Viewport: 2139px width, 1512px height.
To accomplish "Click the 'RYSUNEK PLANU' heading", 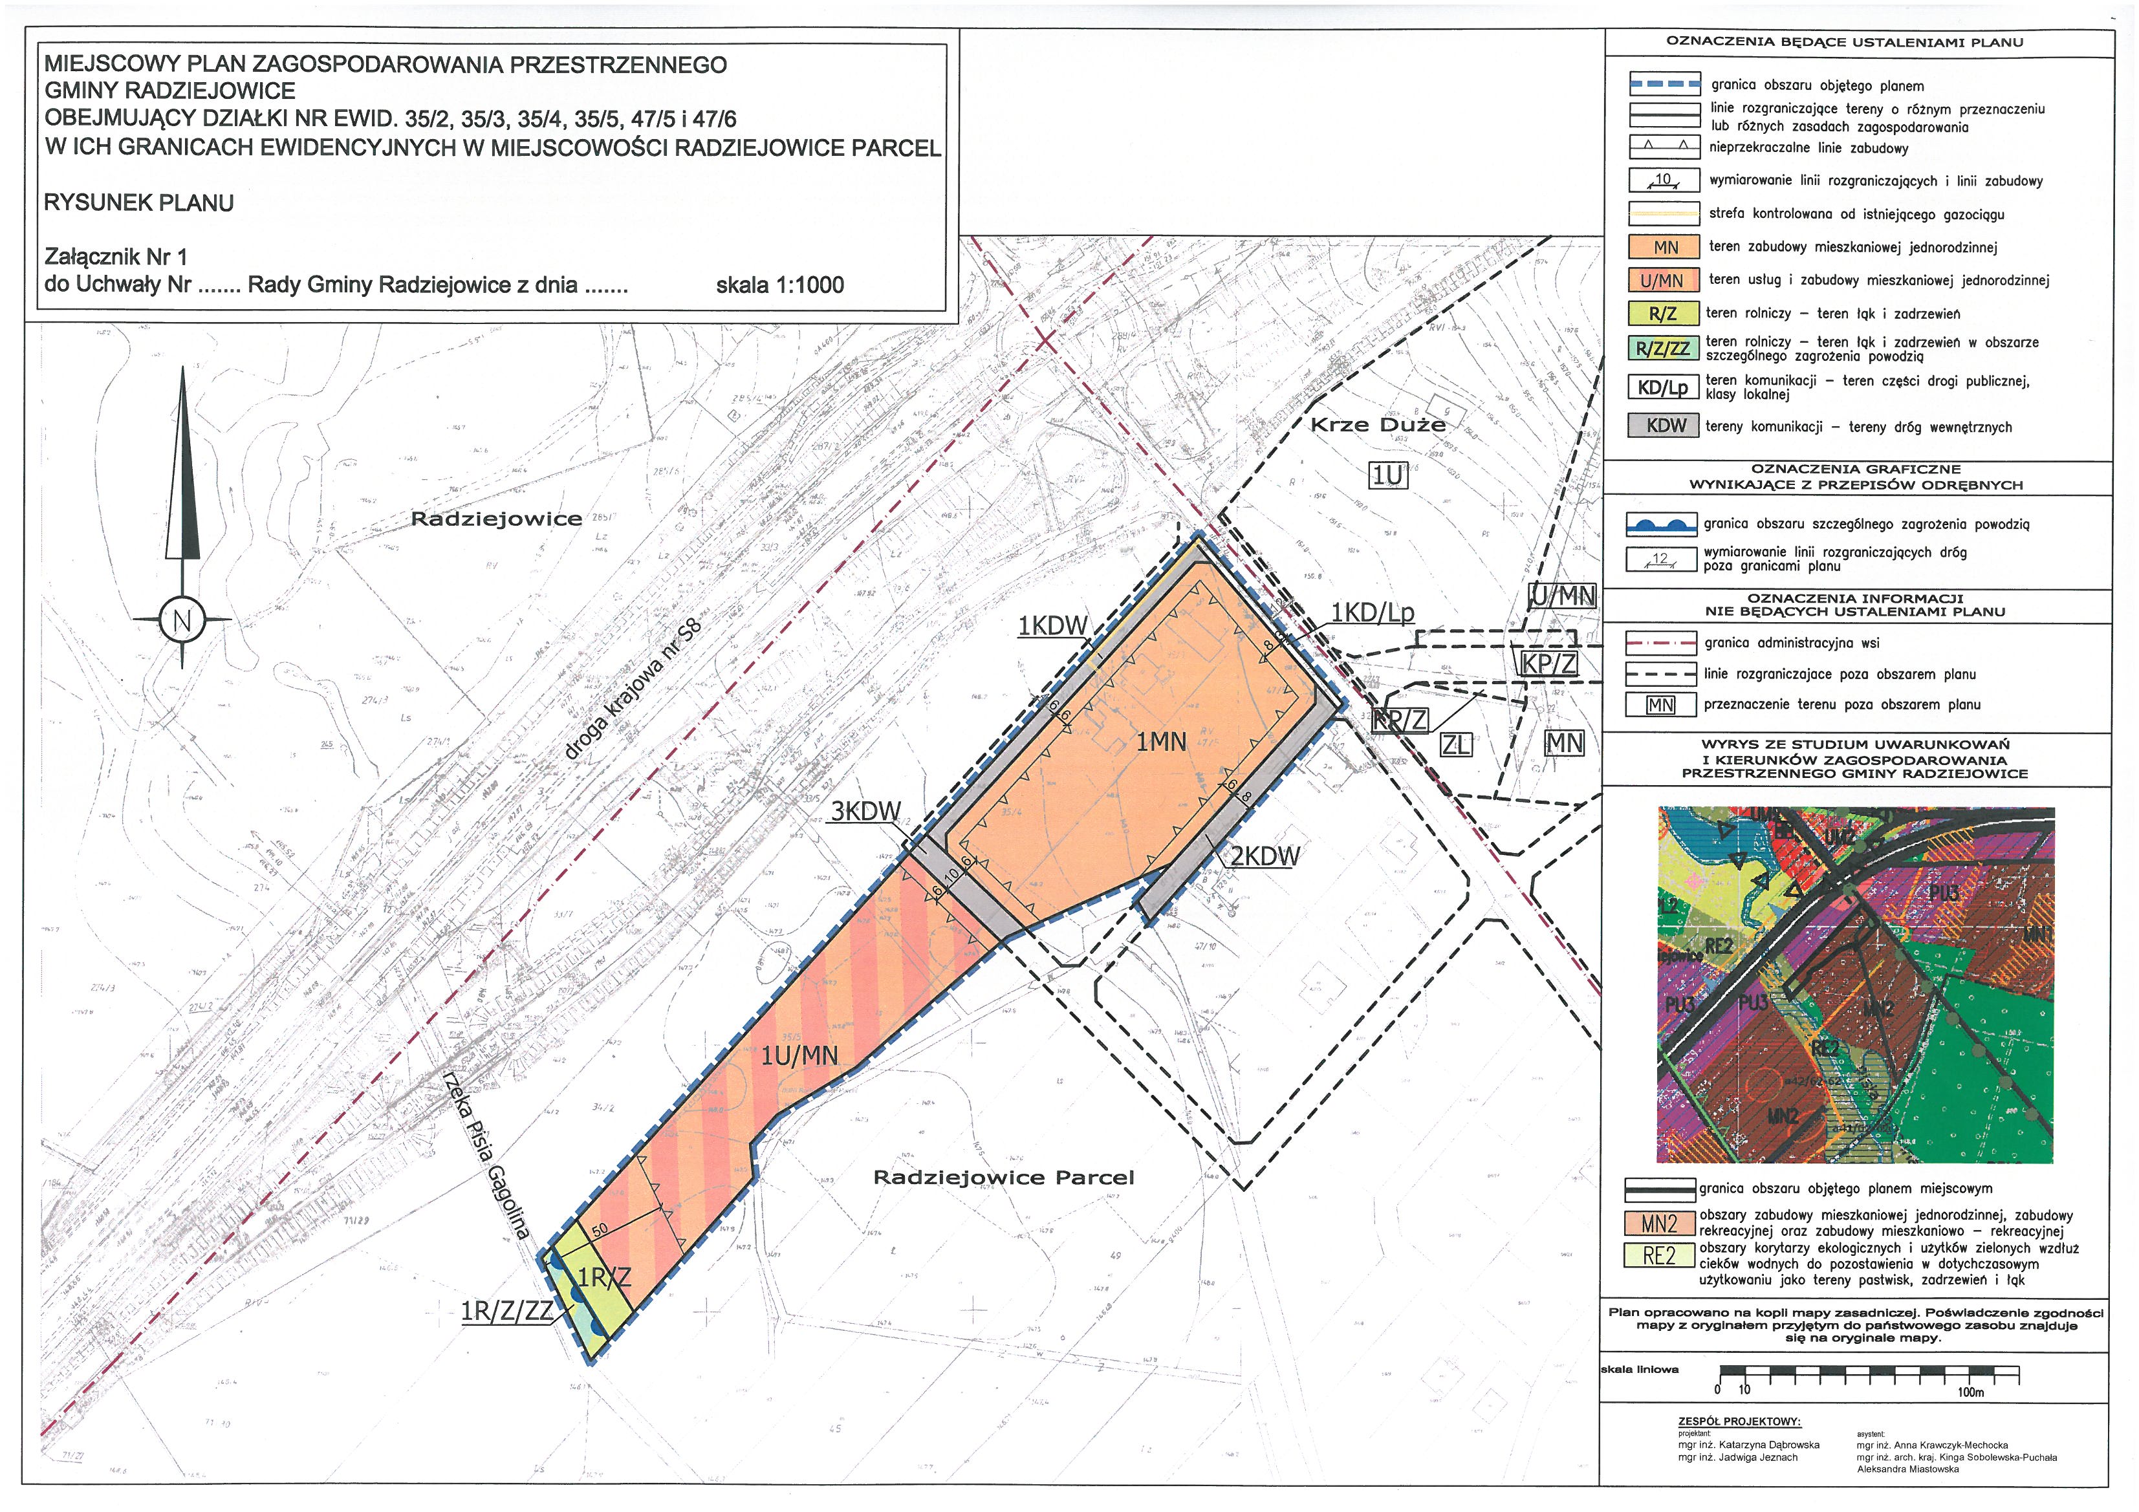I will click(139, 202).
